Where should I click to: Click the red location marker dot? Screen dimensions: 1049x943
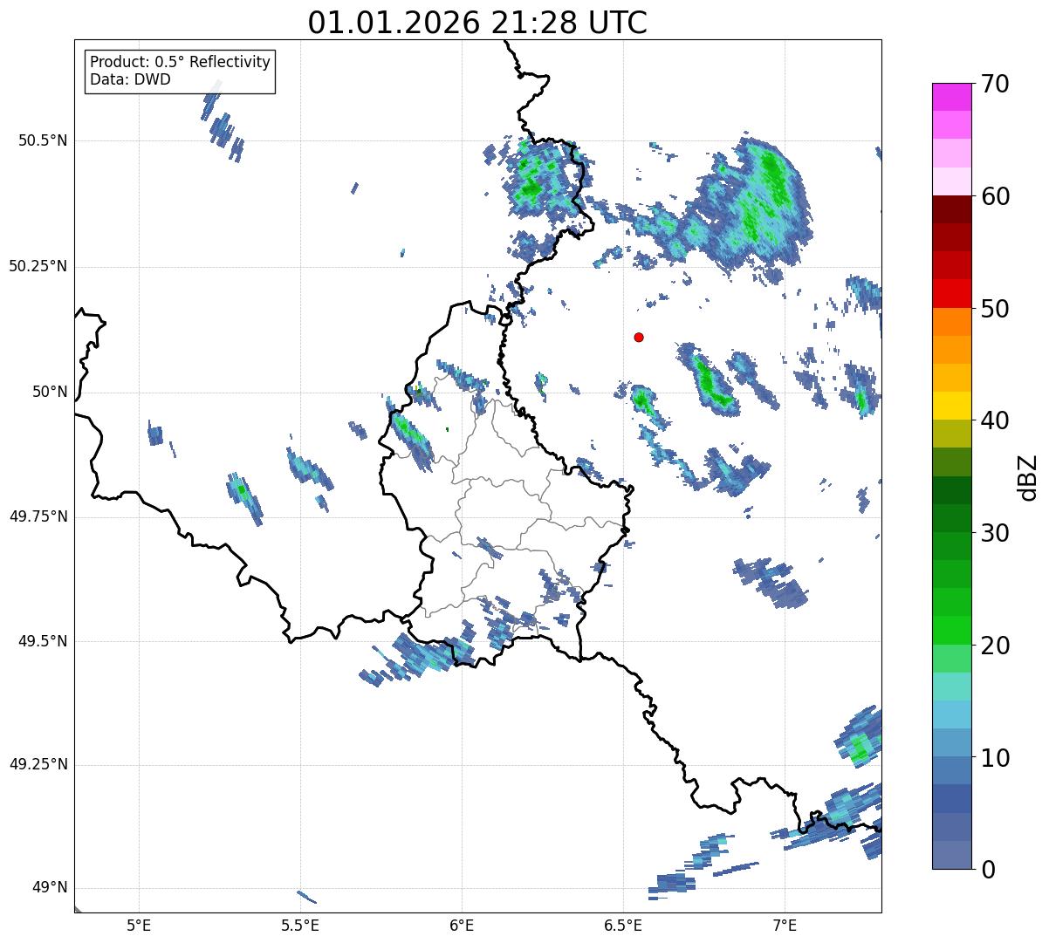(x=639, y=338)
